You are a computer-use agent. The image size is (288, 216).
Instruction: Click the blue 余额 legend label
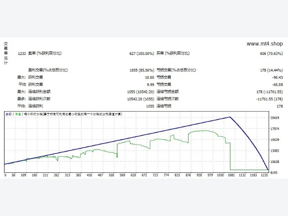pos(9,114)
